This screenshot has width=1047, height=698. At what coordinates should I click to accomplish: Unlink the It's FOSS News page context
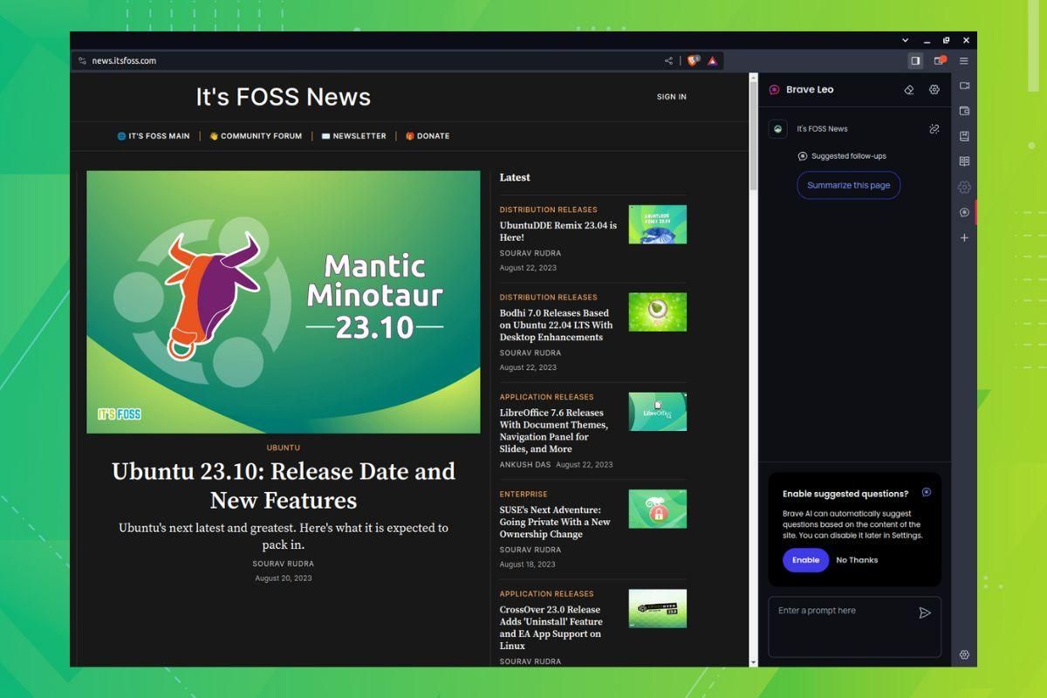pos(934,128)
